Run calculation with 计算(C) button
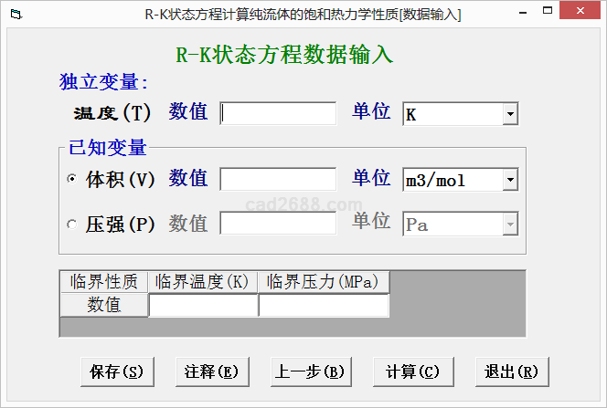 pos(412,371)
